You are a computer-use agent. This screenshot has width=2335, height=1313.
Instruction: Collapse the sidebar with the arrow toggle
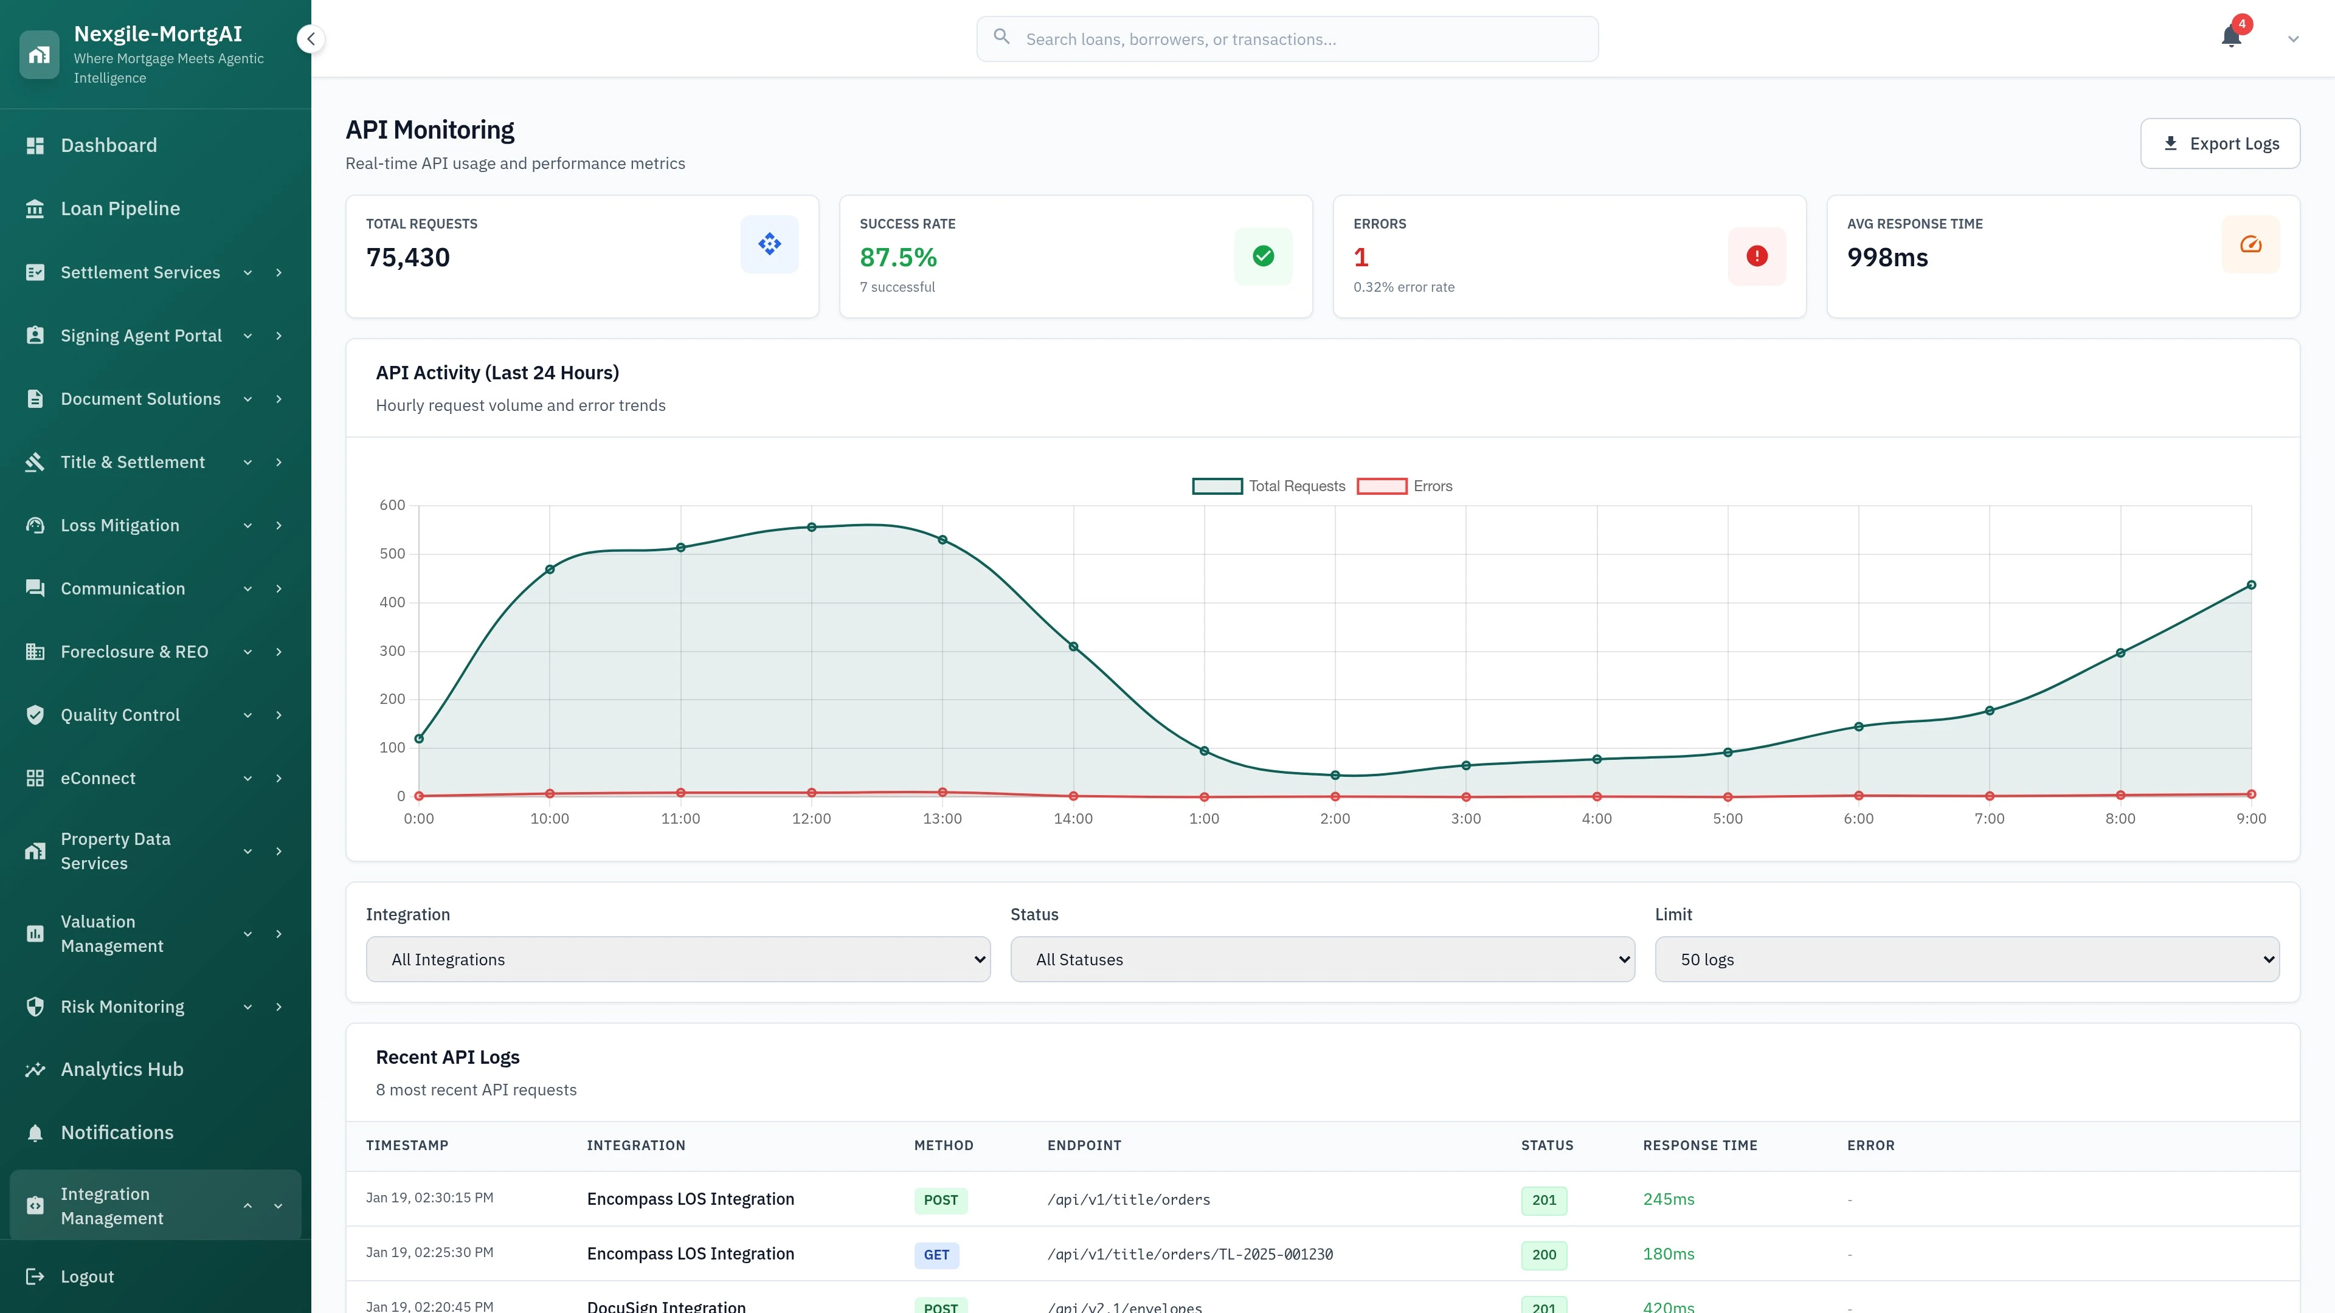(x=310, y=39)
